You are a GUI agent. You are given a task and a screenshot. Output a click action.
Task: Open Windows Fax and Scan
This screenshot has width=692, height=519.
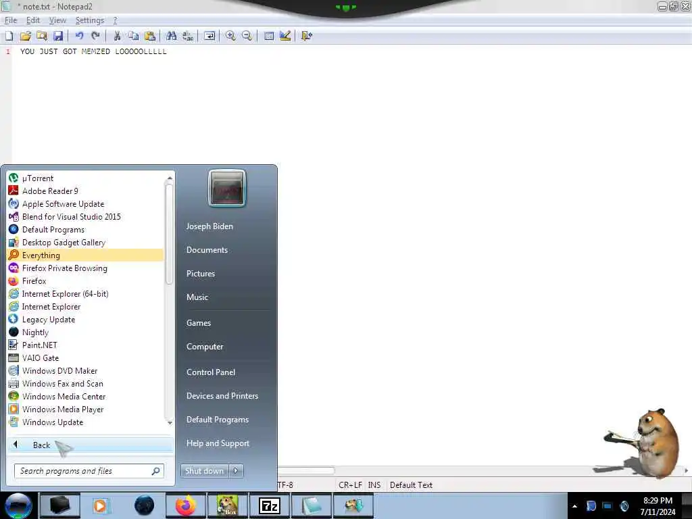coord(86,384)
